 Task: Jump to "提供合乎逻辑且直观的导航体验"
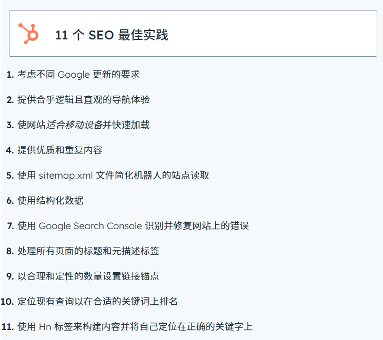click(83, 100)
